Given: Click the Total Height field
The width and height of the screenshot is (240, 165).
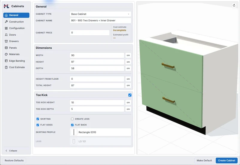Looking at the screenshot, I should [97, 85].
